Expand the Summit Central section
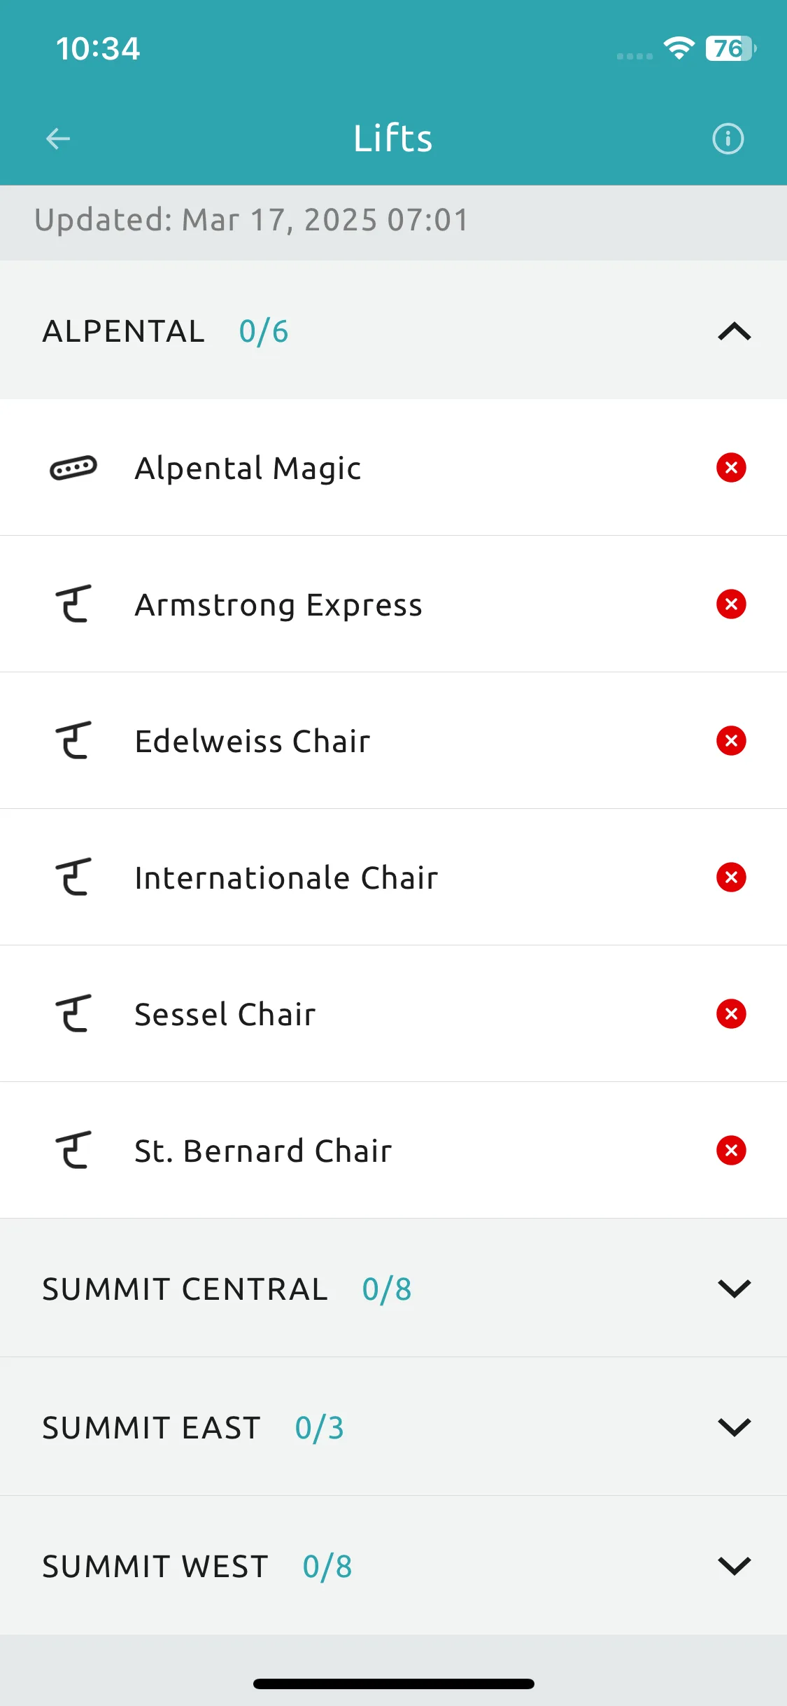 (393, 1289)
